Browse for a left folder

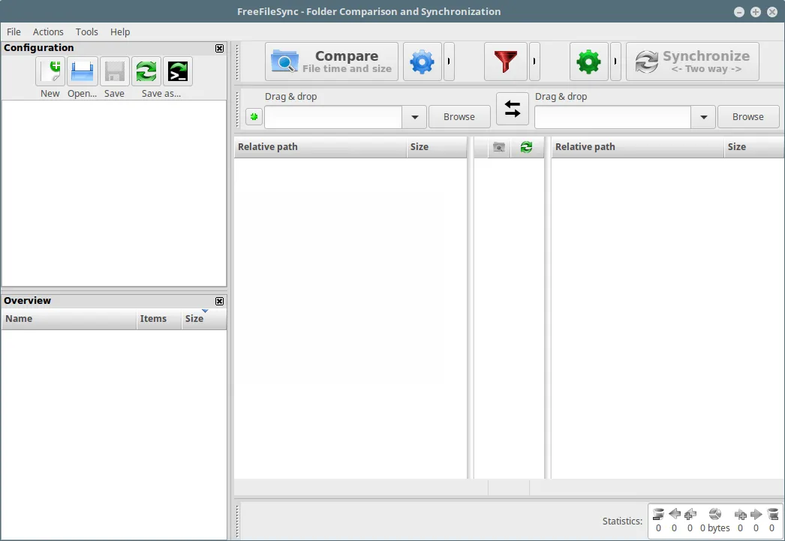tap(459, 116)
